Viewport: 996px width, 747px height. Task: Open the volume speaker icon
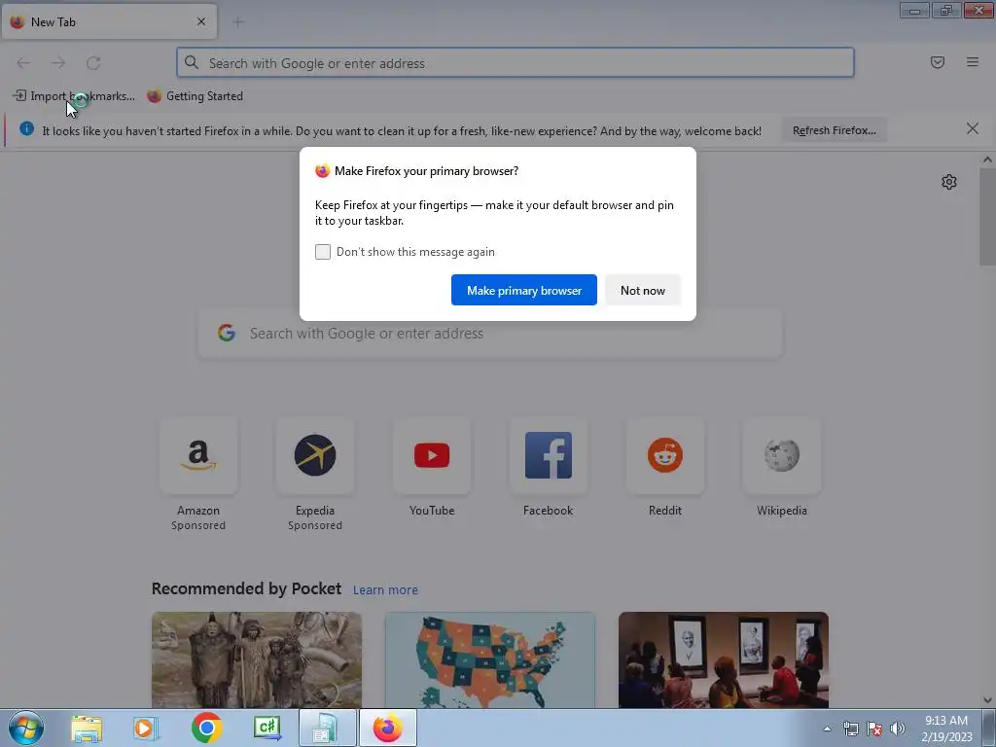898,729
